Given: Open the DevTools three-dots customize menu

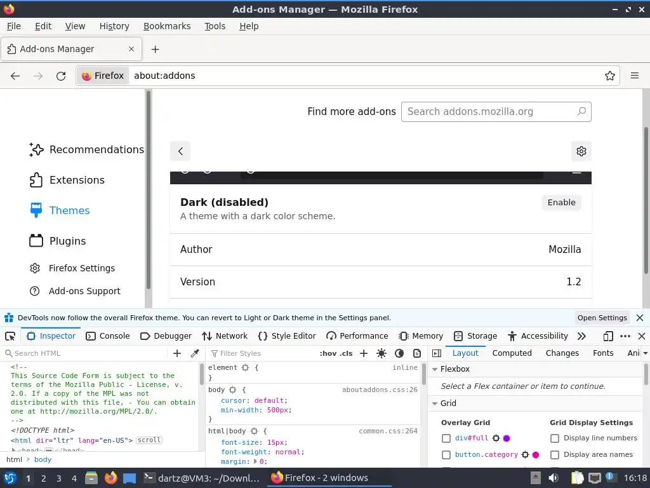Looking at the screenshot, I should point(625,336).
